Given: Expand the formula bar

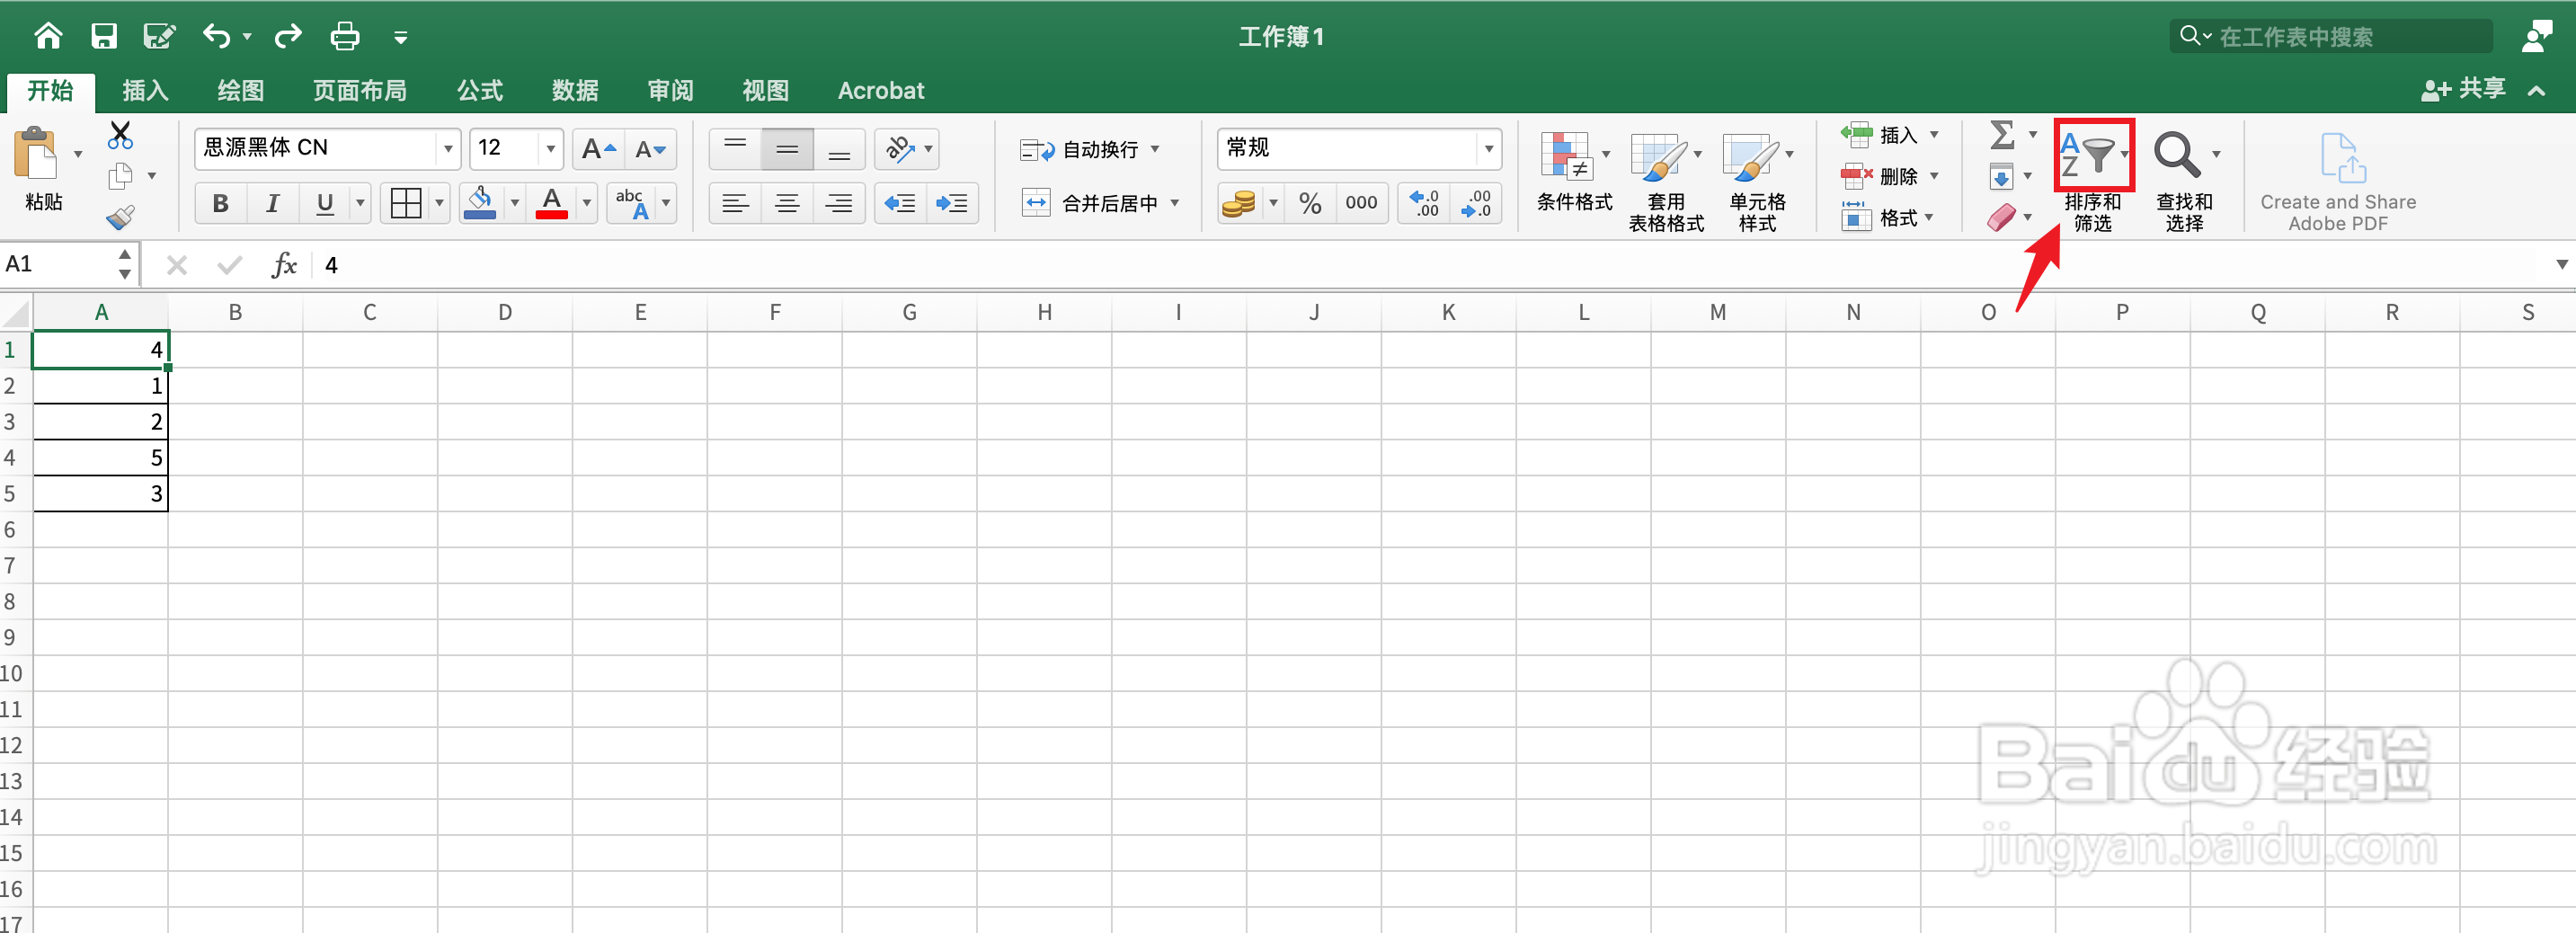Looking at the screenshot, I should pyautogui.click(x=2561, y=265).
